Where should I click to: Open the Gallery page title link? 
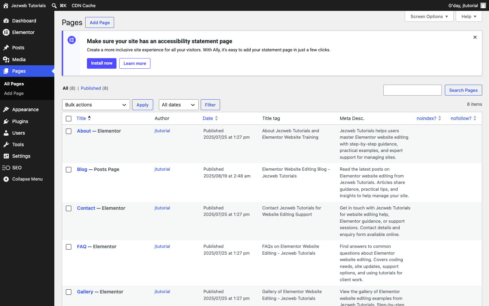(85, 292)
